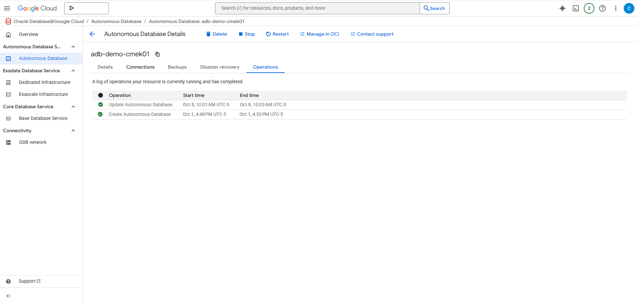The width and height of the screenshot is (637, 303).
Task: Switch to the Backups tab
Action: pos(177,67)
